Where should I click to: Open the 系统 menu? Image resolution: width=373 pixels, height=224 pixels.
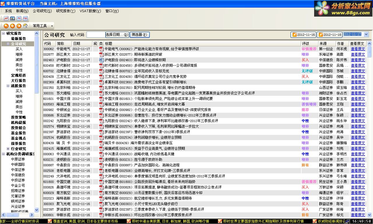click(8, 11)
